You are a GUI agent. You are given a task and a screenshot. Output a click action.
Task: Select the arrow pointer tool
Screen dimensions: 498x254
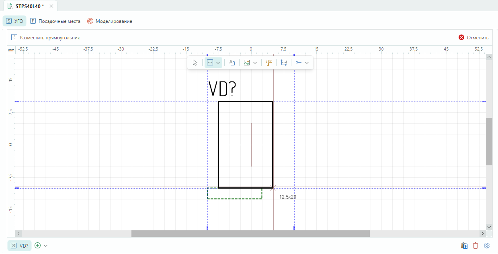pyautogui.click(x=195, y=63)
